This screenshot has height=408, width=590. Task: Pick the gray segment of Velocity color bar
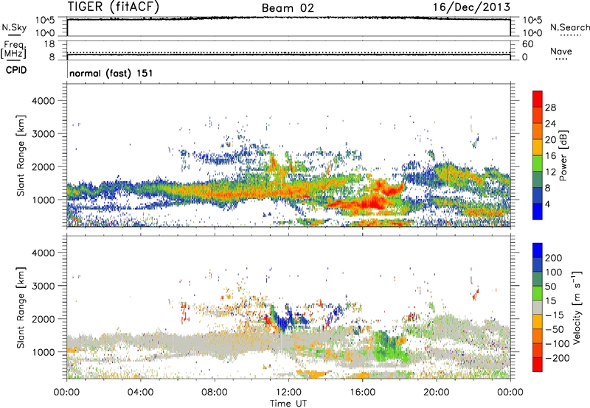538,307
